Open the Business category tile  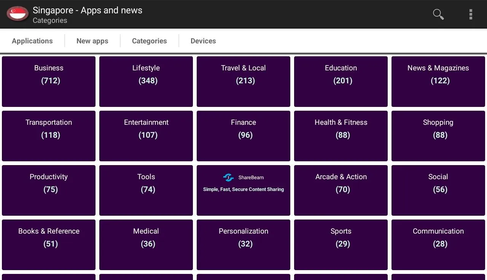[x=49, y=81]
